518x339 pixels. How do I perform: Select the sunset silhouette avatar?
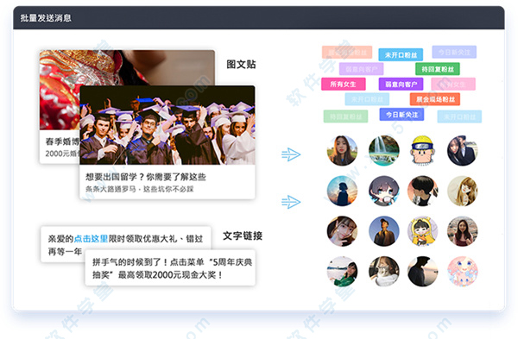coord(342,191)
